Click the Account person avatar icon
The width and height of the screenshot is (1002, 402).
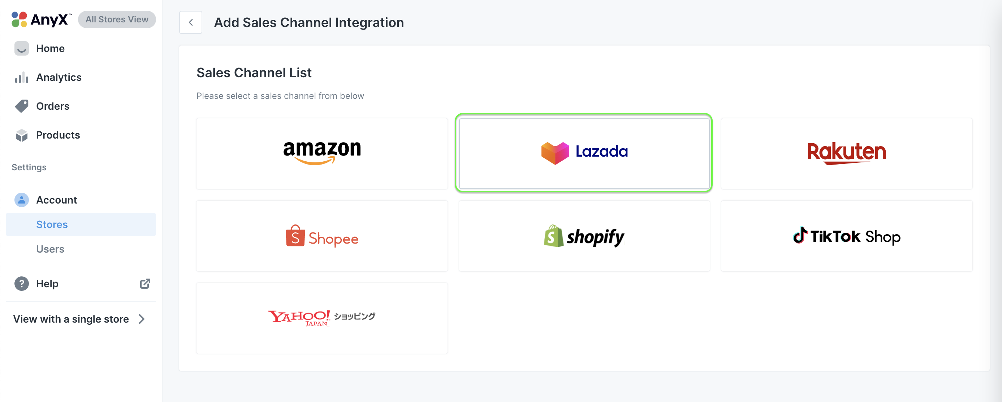(21, 200)
